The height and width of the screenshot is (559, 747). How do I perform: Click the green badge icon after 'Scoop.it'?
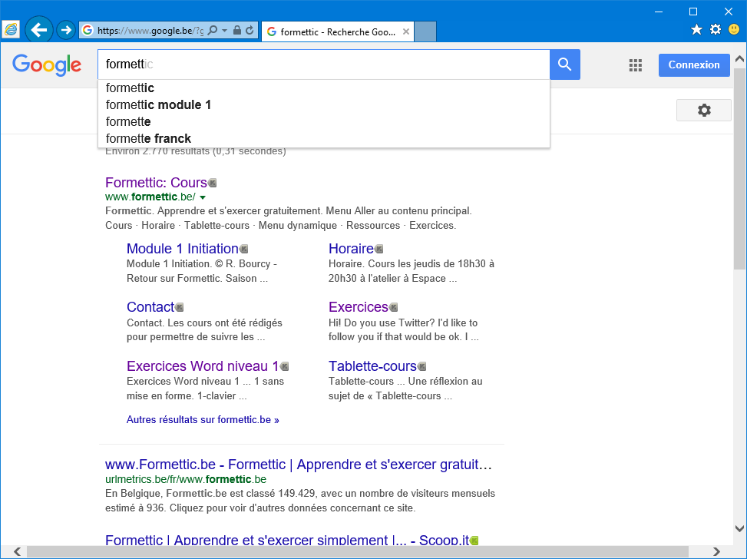pyautogui.click(x=474, y=541)
